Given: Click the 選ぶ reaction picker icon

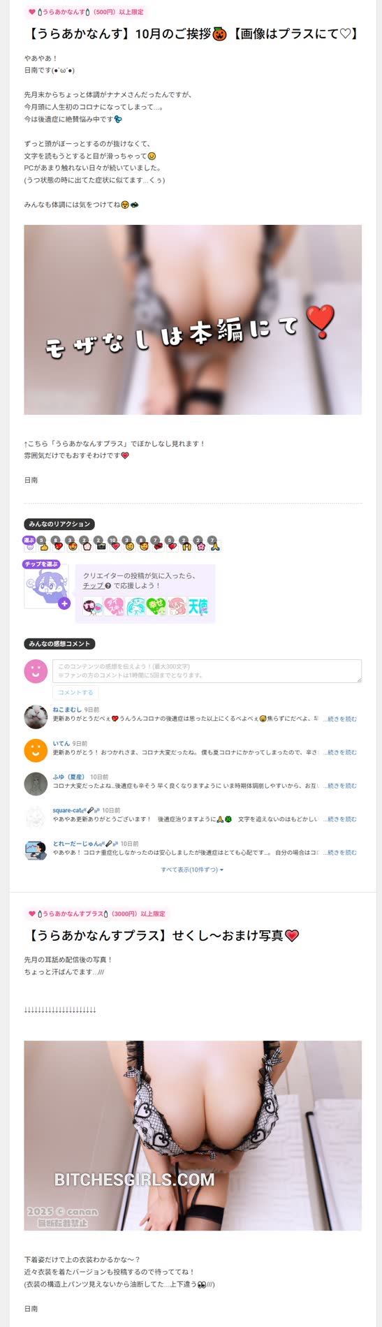Looking at the screenshot, I should 29,544.
